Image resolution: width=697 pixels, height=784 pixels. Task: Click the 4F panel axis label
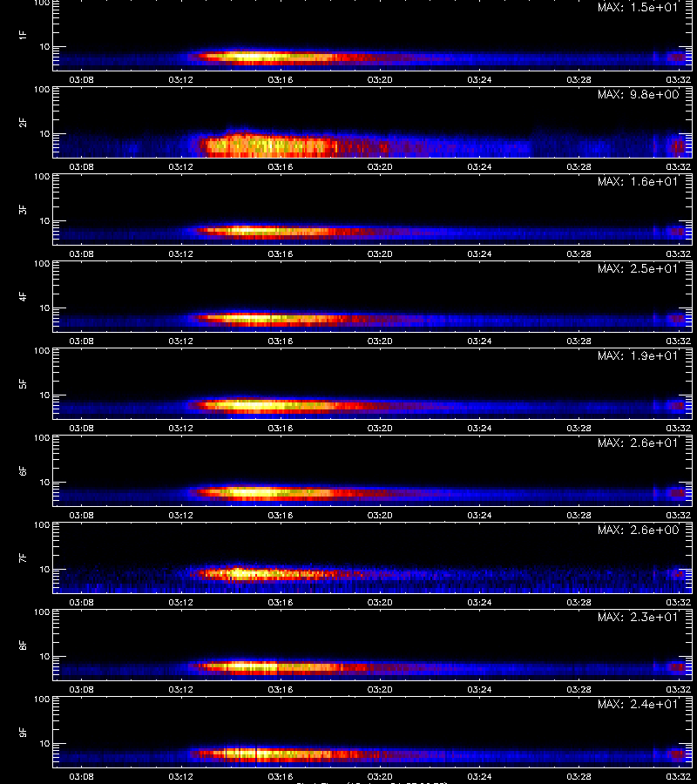(23, 296)
